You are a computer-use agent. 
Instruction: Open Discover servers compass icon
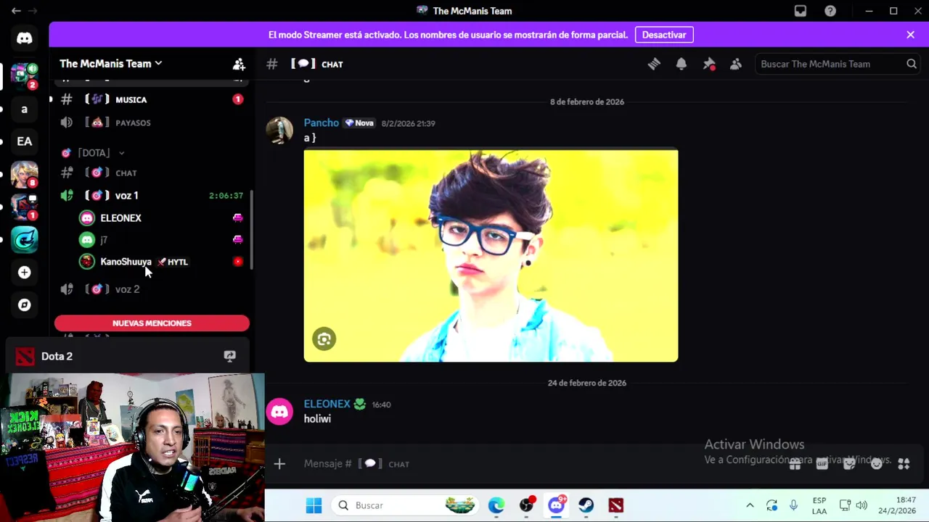click(25, 305)
